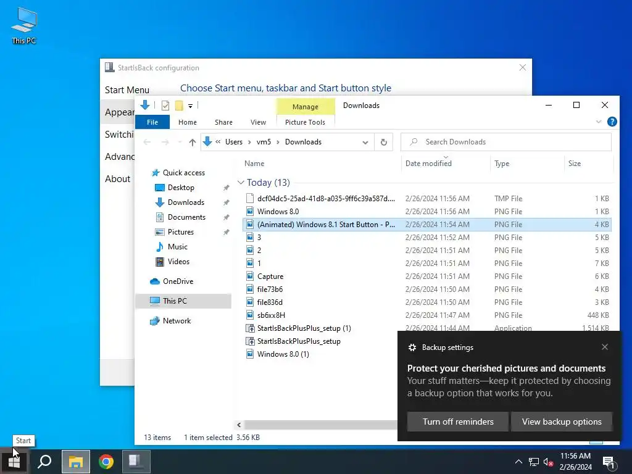Image resolution: width=632 pixels, height=474 pixels.
Task: Click the New folder icon in title bar
Action: pyautogui.click(x=179, y=106)
